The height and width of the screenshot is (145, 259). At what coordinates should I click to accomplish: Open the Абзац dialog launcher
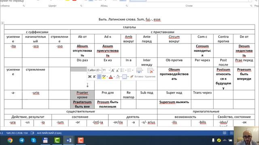coord(127,6)
